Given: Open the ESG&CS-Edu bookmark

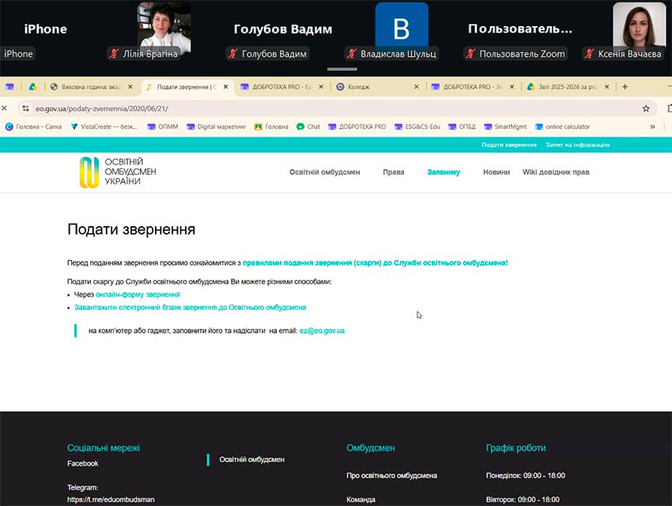Looking at the screenshot, I should [x=417, y=126].
